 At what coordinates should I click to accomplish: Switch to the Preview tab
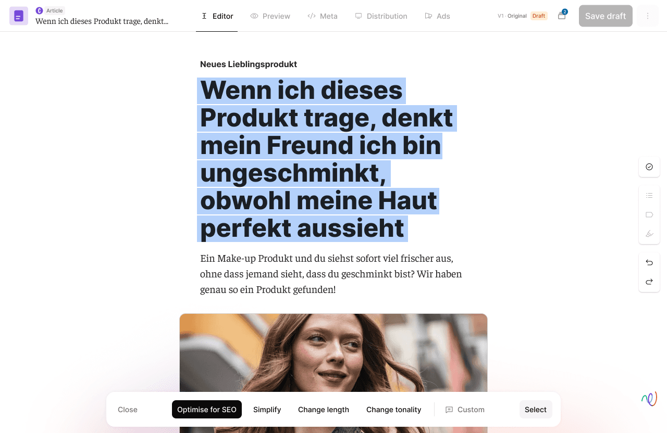tap(270, 16)
